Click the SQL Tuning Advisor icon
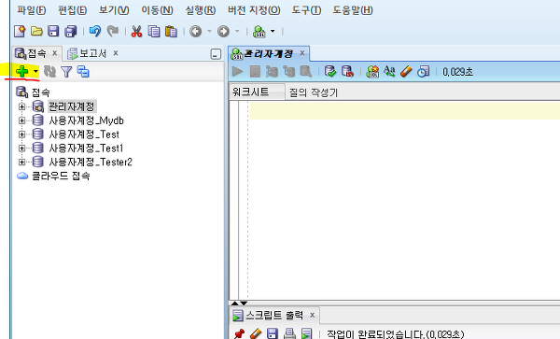 point(306,72)
